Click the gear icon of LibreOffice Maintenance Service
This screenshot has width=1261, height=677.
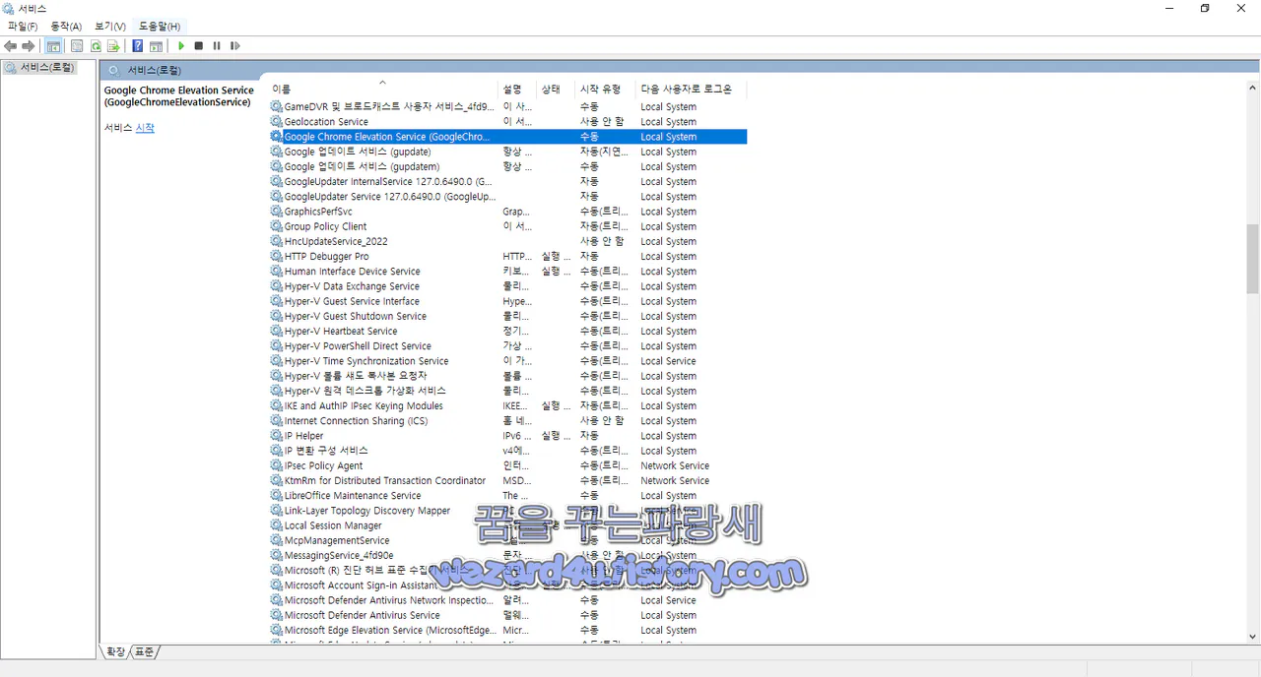point(277,496)
